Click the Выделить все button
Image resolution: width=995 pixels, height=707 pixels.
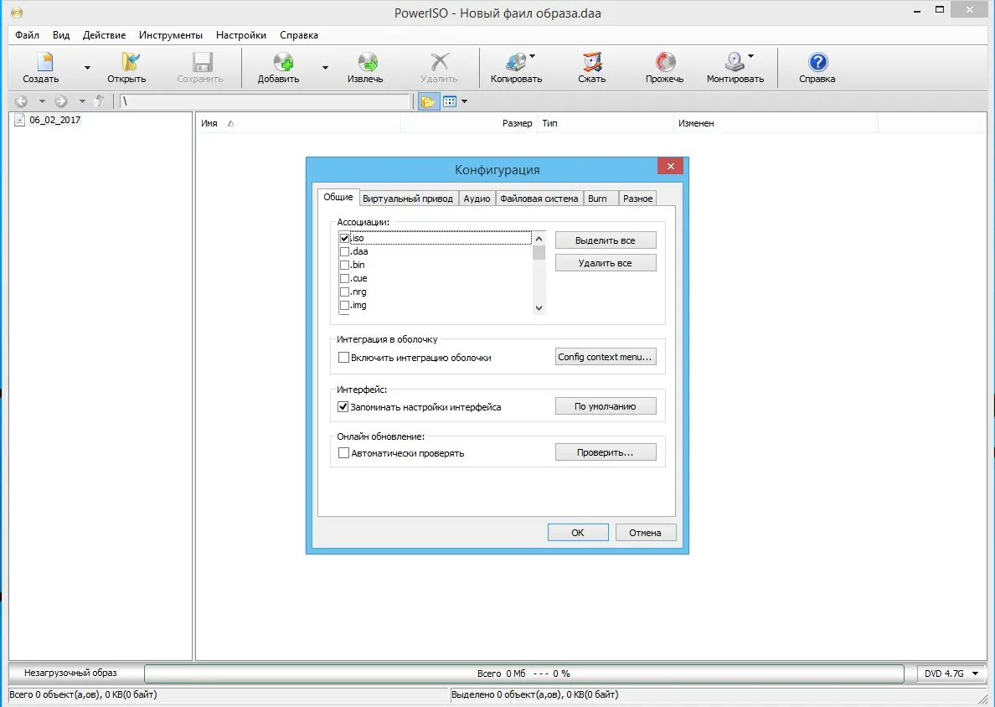pos(606,240)
